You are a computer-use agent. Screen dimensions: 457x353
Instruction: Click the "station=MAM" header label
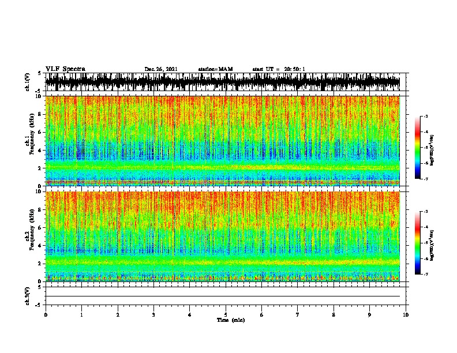click(215, 69)
